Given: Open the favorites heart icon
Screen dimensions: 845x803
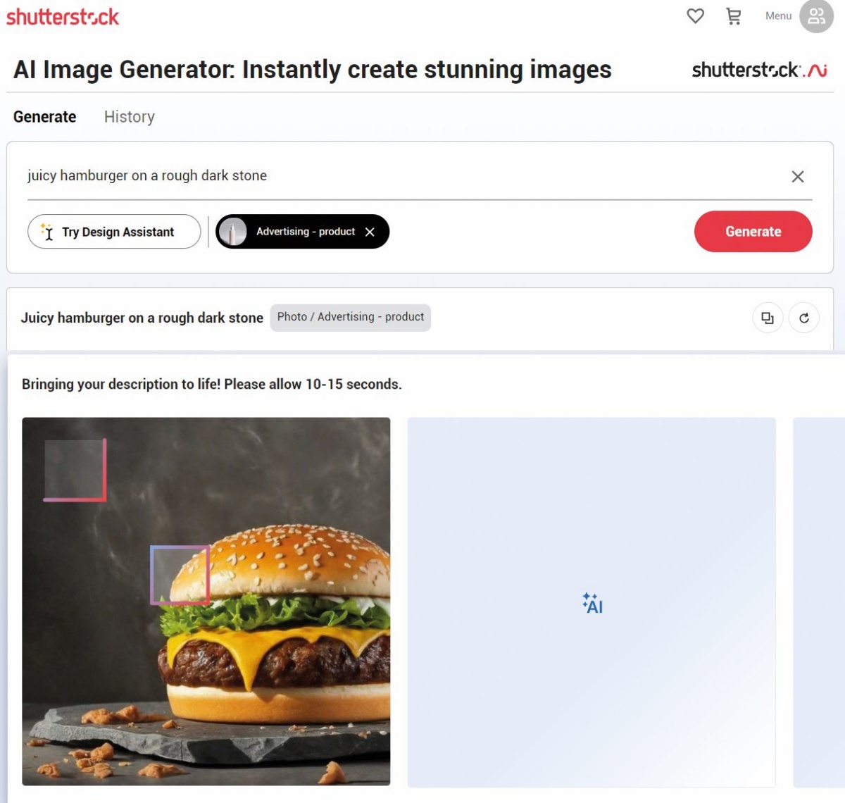Looking at the screenshot, I should 695,15.
